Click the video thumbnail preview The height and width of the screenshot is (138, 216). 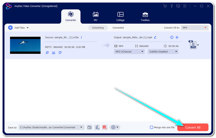click(25, 45)
